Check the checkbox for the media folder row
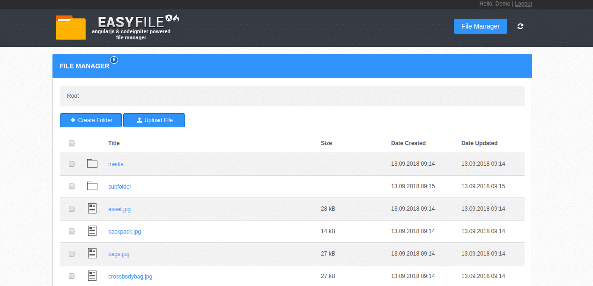The height and width of the screenshot is (286, 593). pos(71,164)
